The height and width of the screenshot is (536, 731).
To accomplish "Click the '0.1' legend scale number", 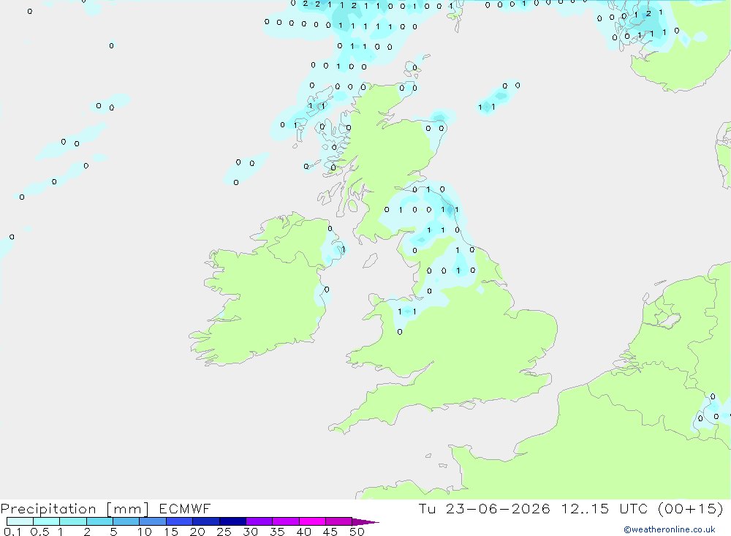I will [12, 532].
